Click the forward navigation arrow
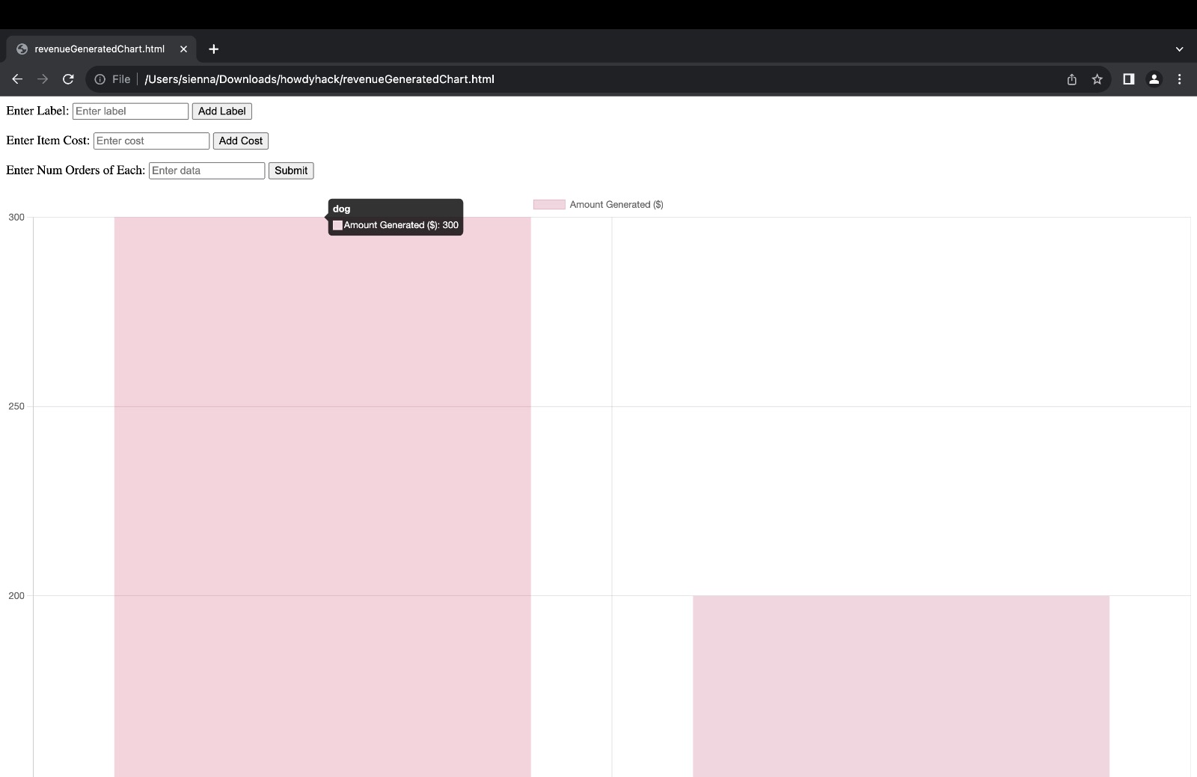Viewport: 1197px width, 777px height. (x=43, y=79)
